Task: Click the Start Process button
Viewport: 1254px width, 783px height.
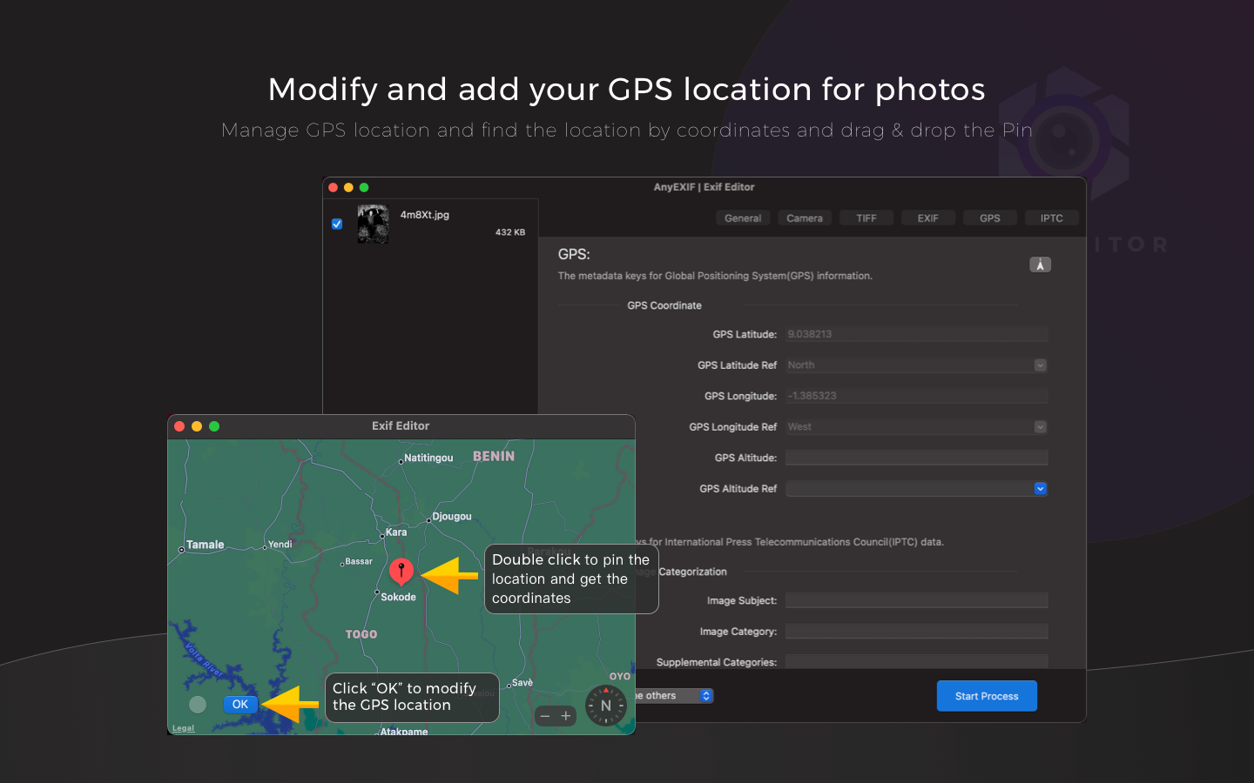Action: pos(987,696)
